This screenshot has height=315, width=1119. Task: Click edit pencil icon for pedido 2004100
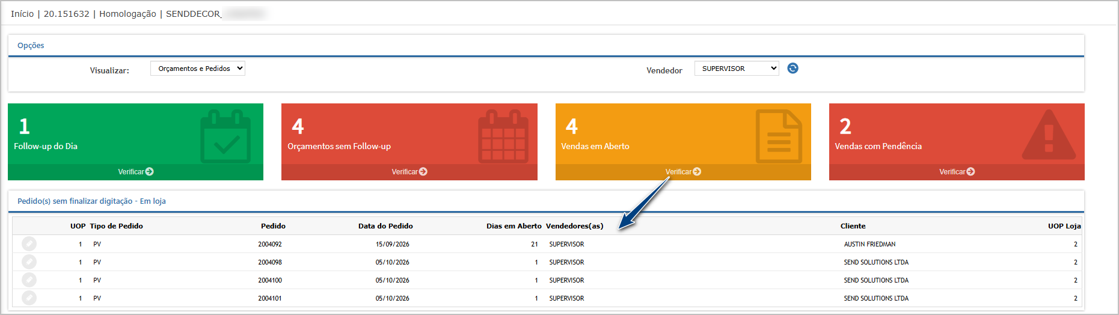tap(29, 280)
